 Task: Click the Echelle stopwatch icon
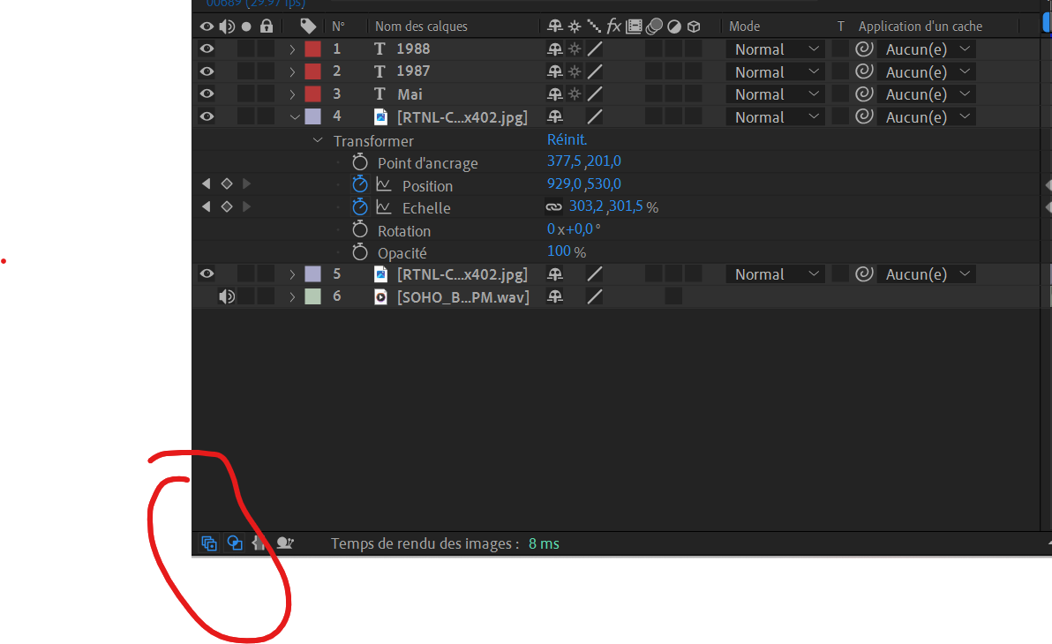(x=360, y=206)
